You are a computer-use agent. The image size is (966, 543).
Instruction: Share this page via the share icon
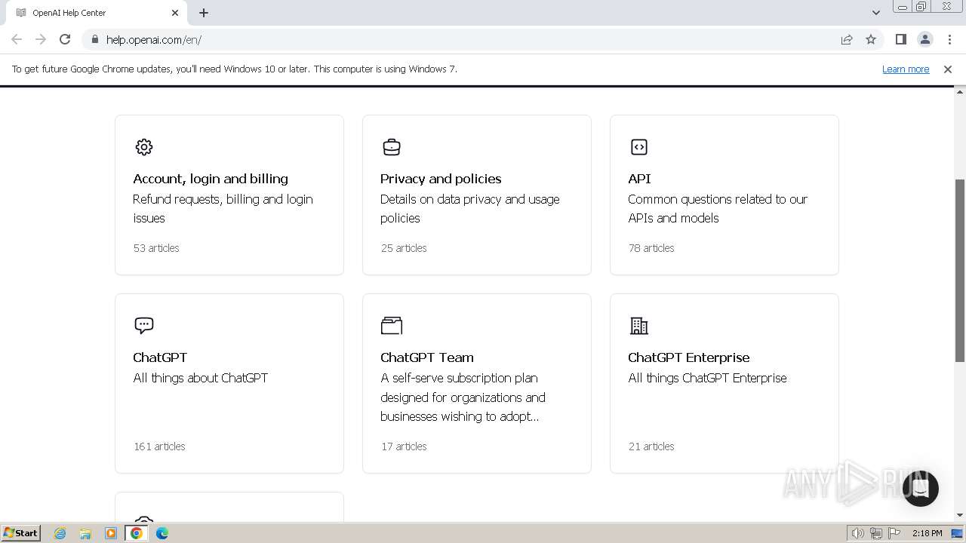847,39
